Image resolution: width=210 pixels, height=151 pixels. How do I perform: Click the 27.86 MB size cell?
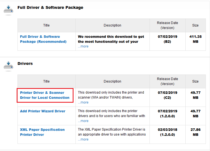click(196, 134)
